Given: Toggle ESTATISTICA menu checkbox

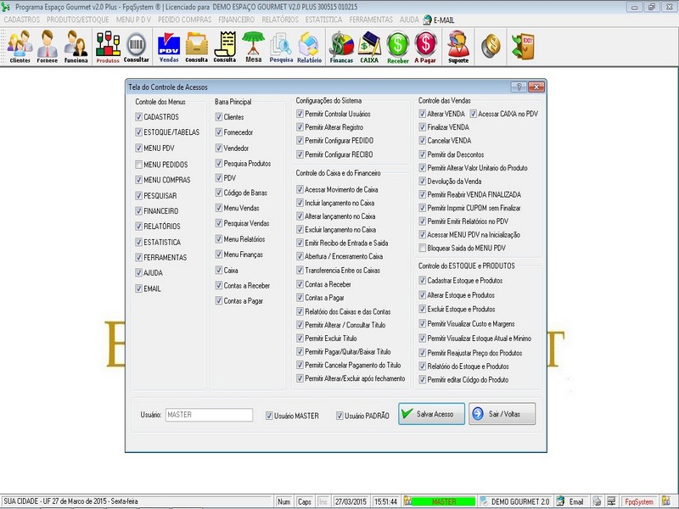Looking at the screenshot, I should (x=138, y=242).
